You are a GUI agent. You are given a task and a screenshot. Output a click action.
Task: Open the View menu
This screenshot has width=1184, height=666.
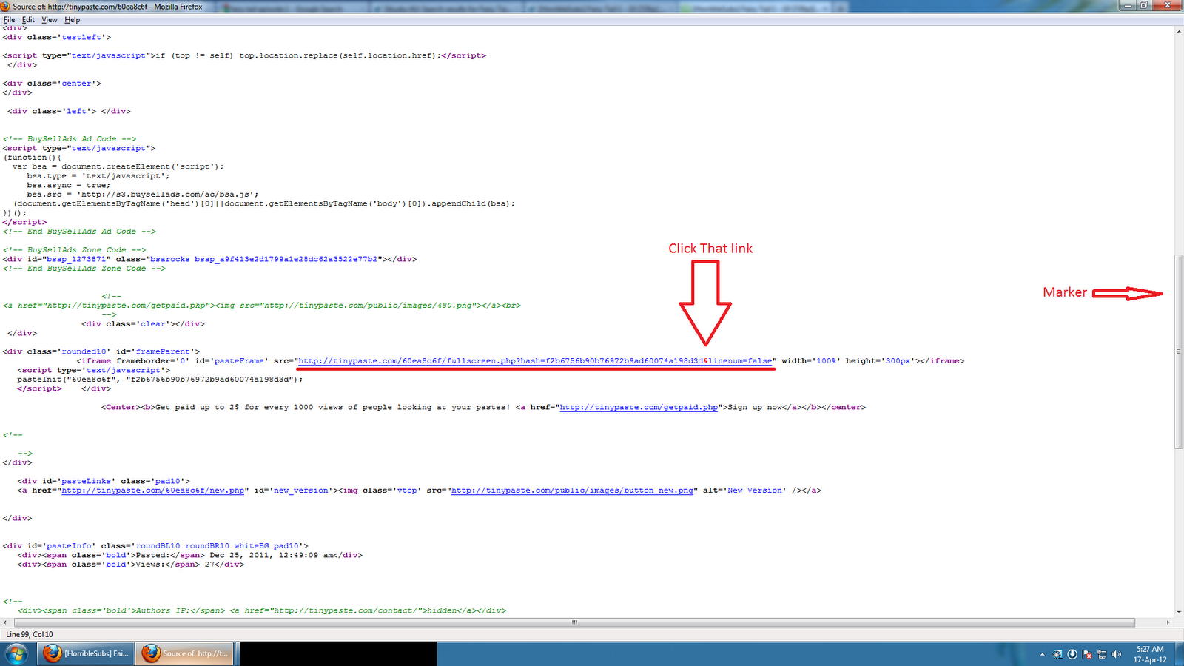click(50, 20)
